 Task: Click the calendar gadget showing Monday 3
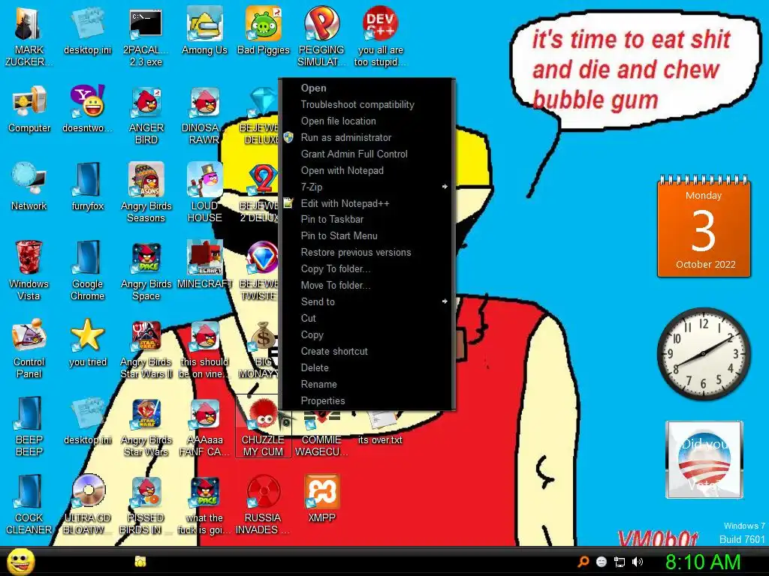[704, 226]
